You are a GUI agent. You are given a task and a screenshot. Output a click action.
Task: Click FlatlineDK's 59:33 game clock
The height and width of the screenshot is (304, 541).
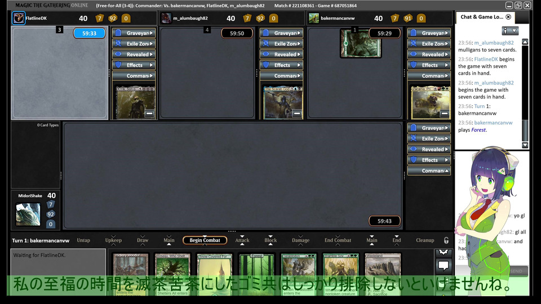90,33
